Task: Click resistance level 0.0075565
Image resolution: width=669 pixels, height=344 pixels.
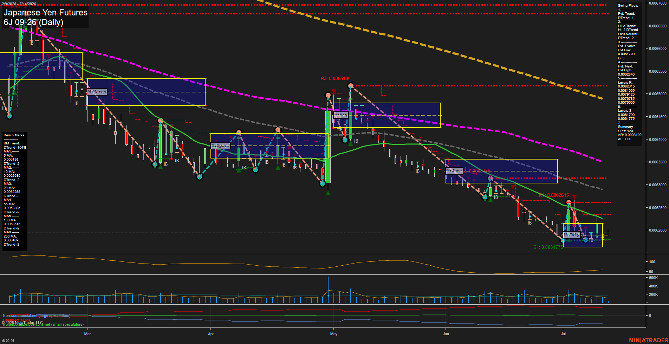Action: (x=626, y=103)
